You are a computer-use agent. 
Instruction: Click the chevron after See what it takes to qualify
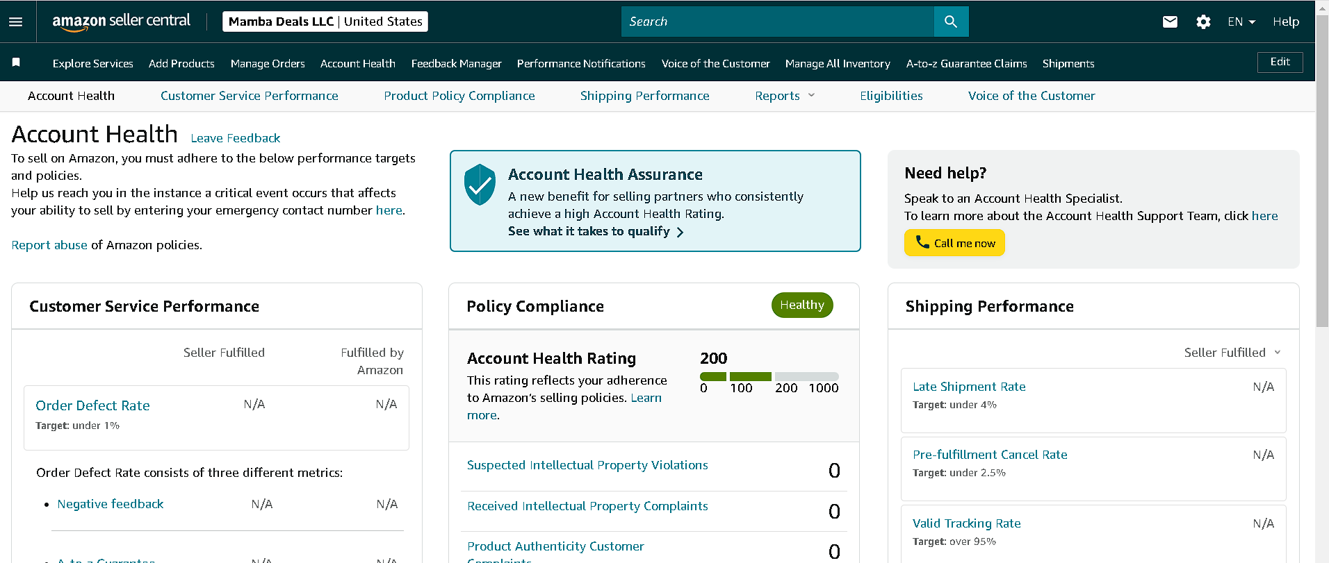680,232
